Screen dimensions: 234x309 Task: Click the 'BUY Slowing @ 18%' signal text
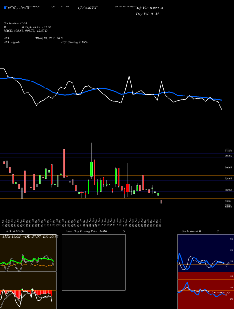pyautogui.click(x=74, y=42)
